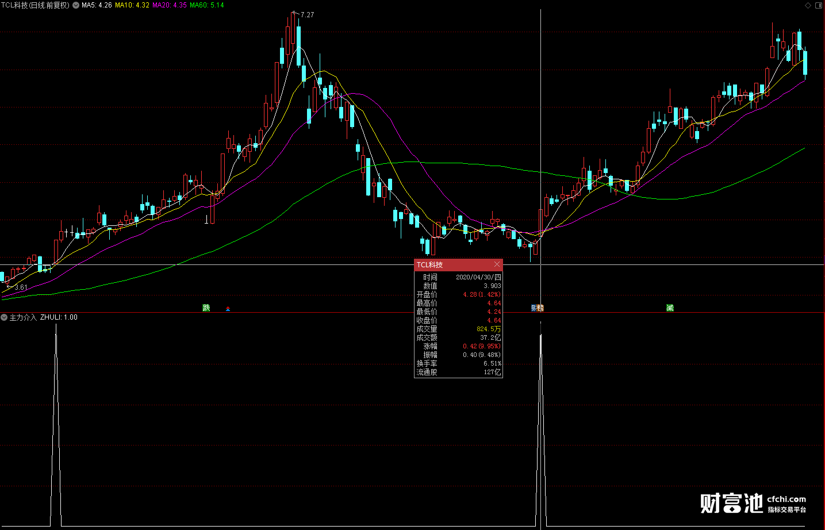Click the diamond icon at top right
825x530 pixels.
click(808, 5)
